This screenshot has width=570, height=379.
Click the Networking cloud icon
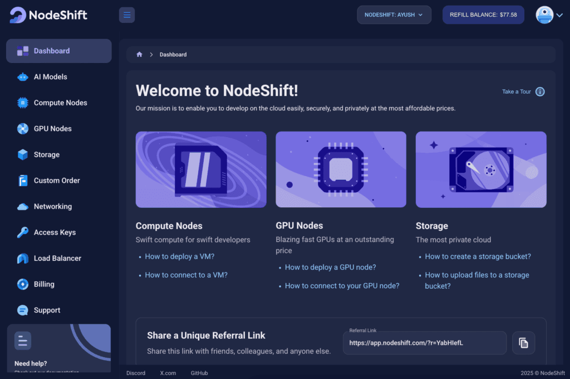click(22, 206)
